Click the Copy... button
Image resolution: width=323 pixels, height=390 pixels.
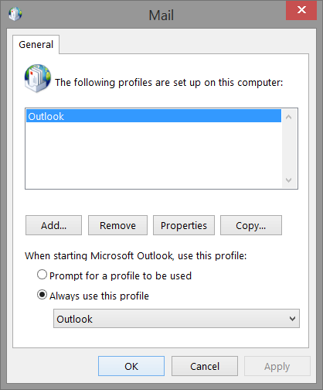click(x=251, y=225)
